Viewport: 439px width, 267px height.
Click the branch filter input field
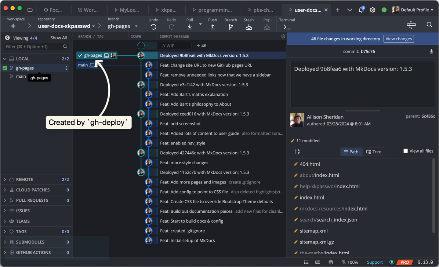33,47
